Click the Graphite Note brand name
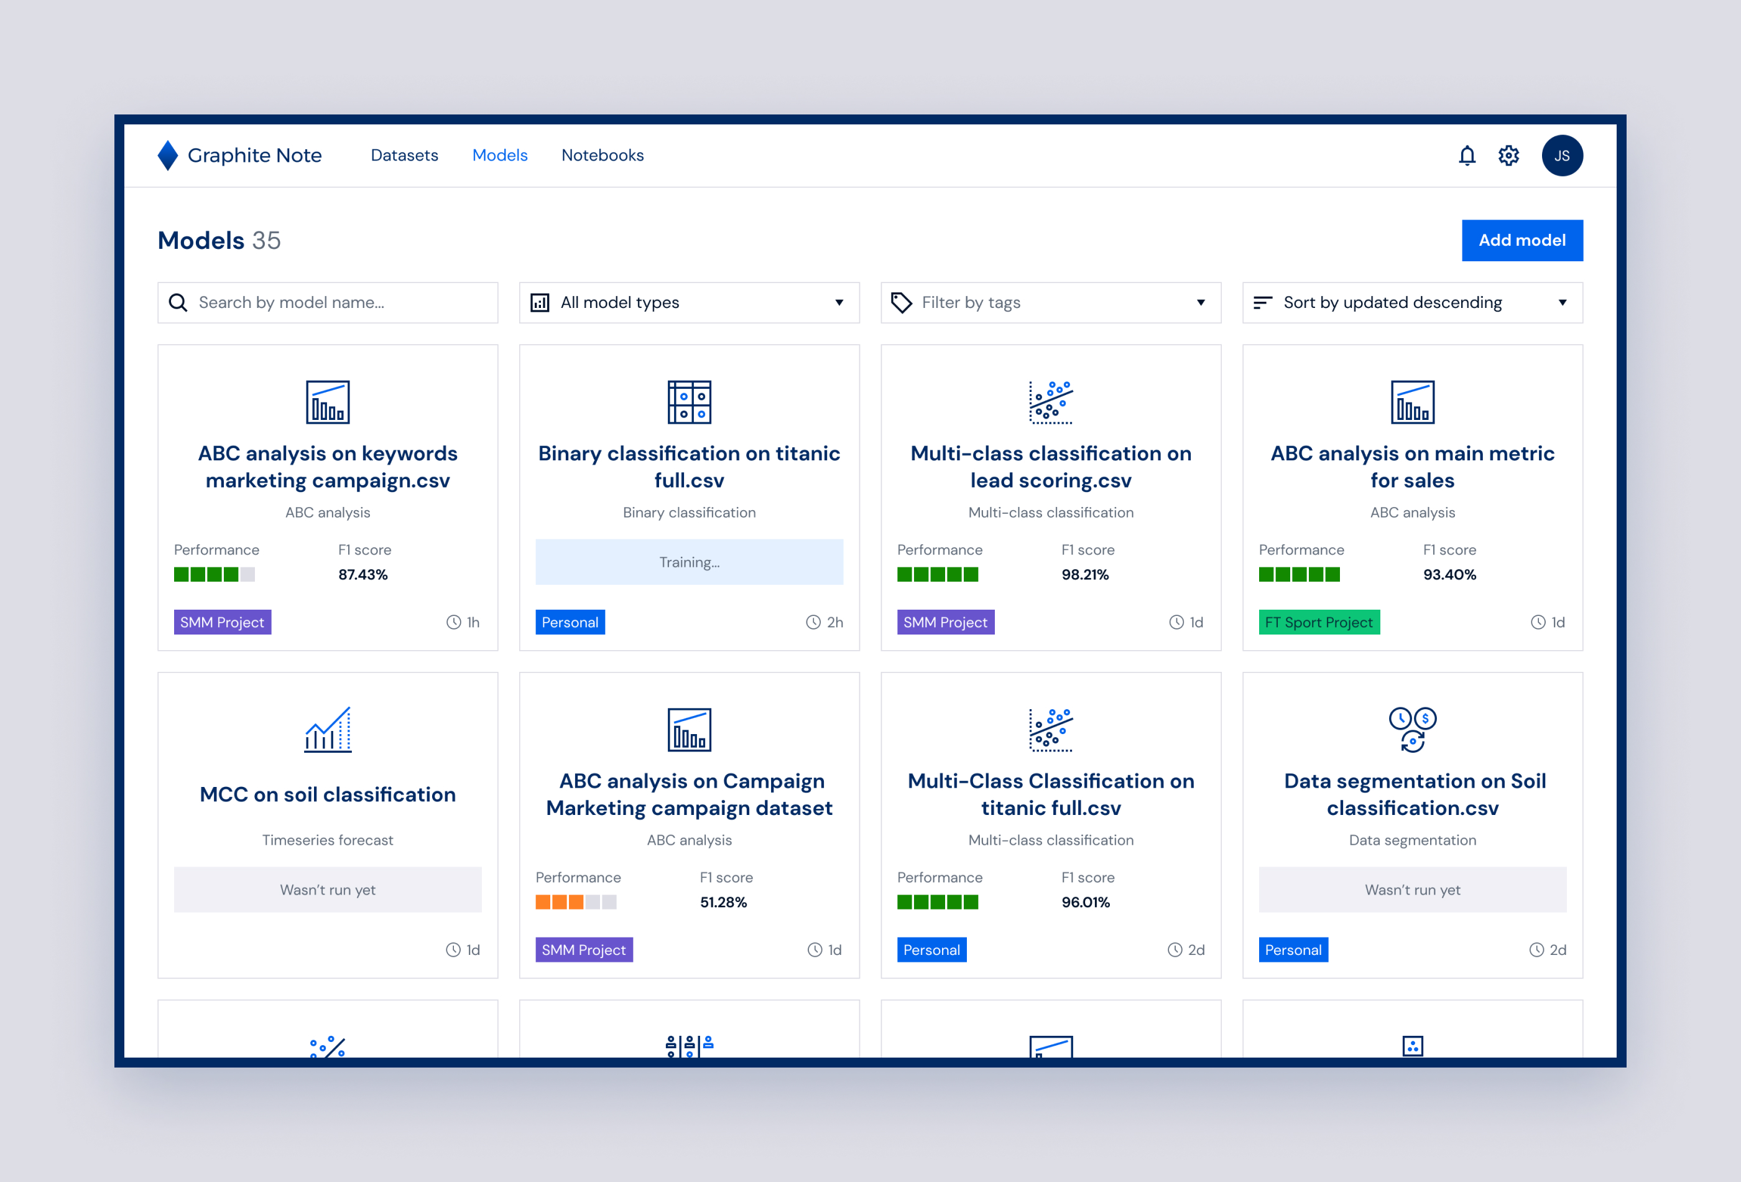Image resolution: width=1741 pixels, height=1182 pixels. coord(255,155)
